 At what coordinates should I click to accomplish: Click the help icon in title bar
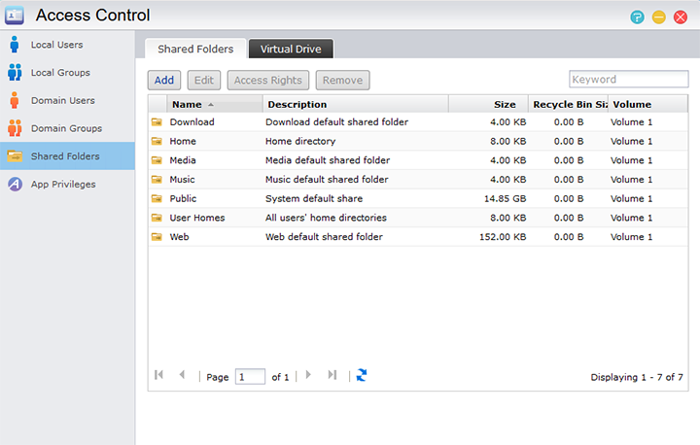pos(637,17)
